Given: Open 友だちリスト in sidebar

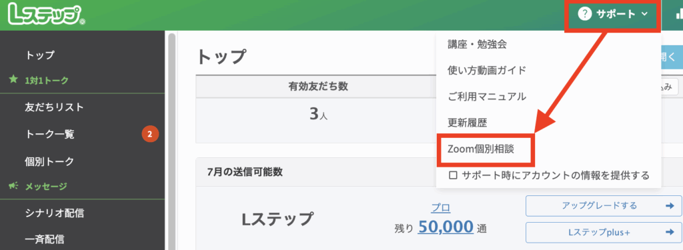Looking at the screenshot, I should [55, 107].
